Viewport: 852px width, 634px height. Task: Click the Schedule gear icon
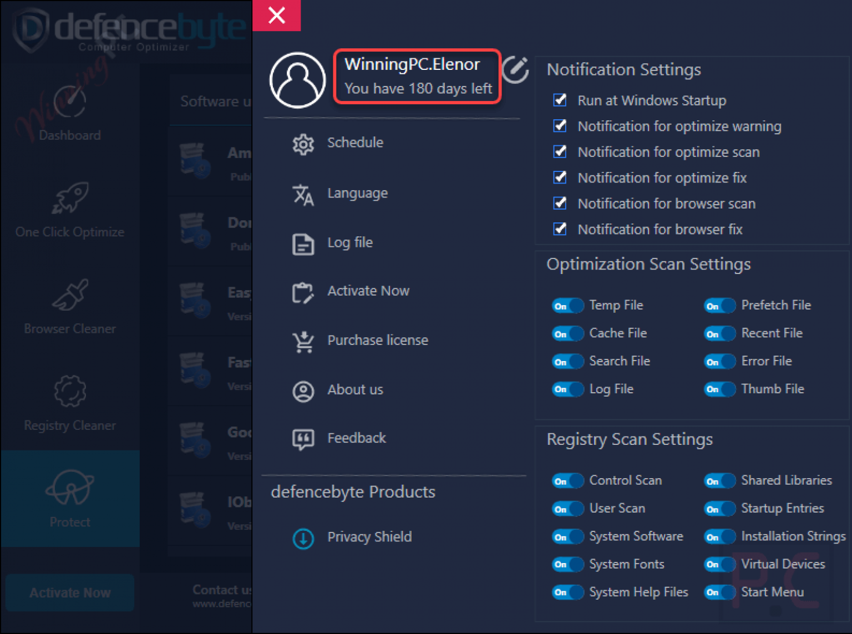[303, 144]
